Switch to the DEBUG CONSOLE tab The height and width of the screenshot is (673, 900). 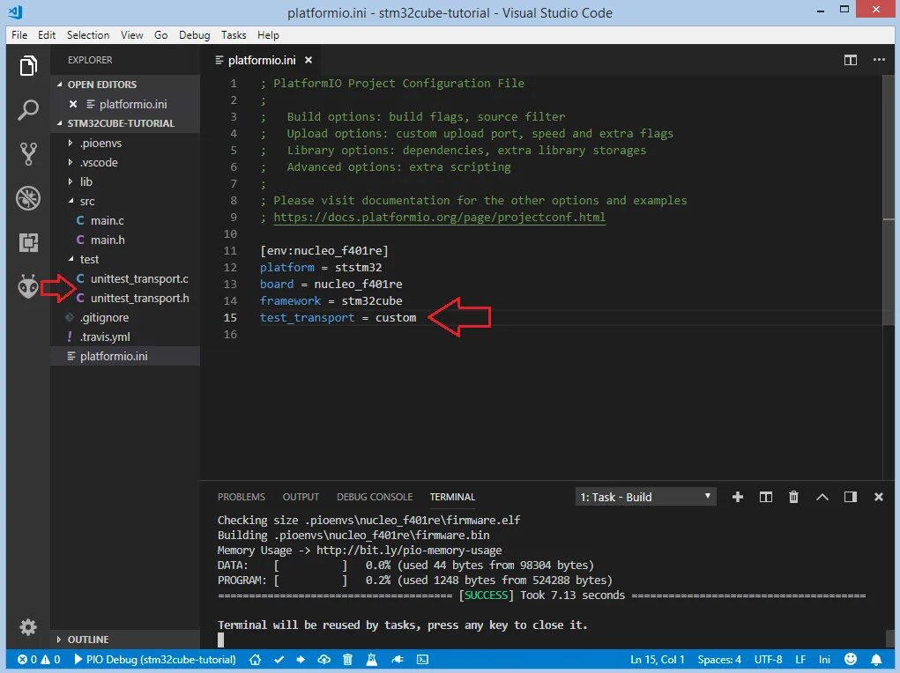click(x=376, y=496)
